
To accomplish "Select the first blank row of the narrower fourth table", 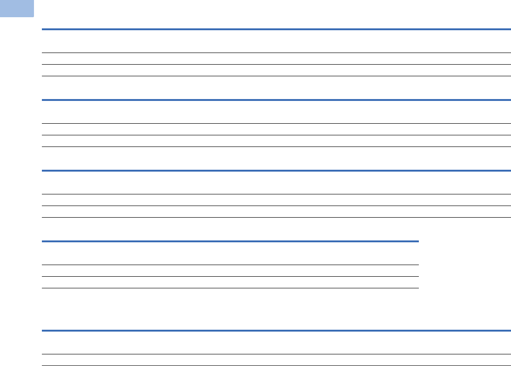I will click(x=230, y=271).
